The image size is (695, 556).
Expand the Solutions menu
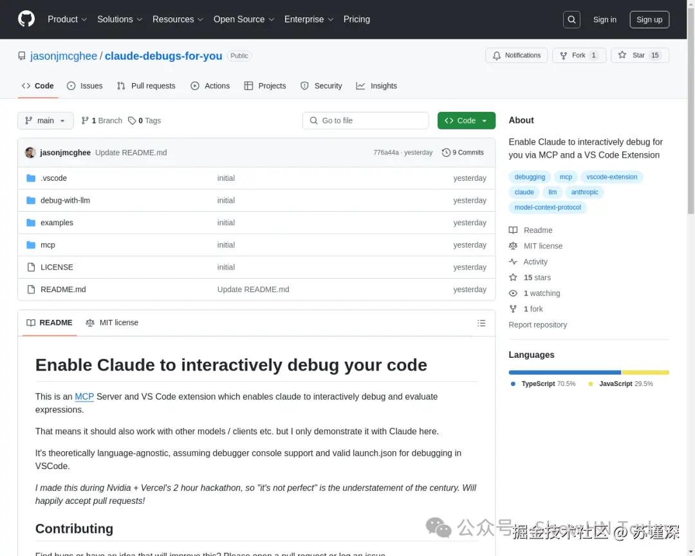120,19
